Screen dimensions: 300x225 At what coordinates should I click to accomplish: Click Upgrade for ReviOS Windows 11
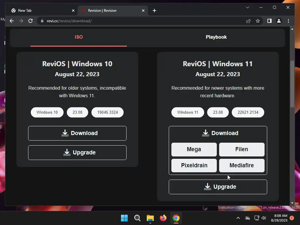click(x=218, y=187)
